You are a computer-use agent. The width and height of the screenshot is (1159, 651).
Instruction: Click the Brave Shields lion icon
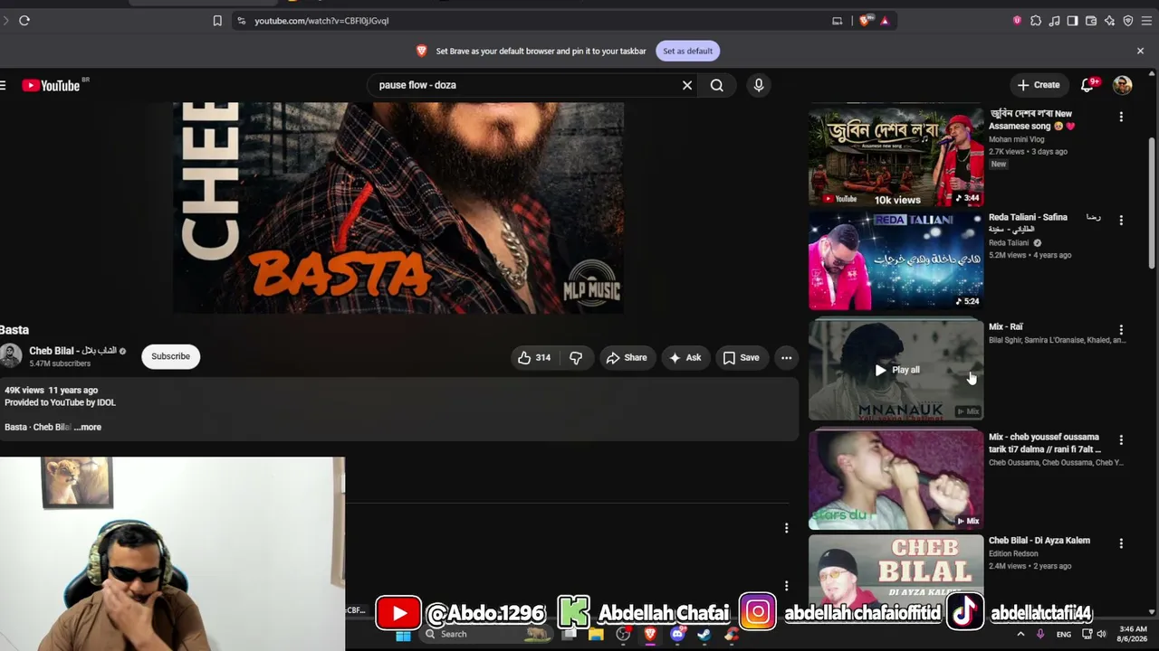pos(867,21)
